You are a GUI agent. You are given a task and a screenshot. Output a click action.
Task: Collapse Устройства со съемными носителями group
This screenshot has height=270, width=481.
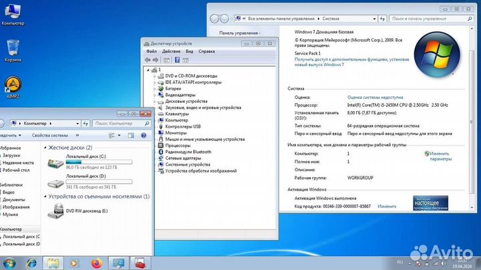(45, 196)
